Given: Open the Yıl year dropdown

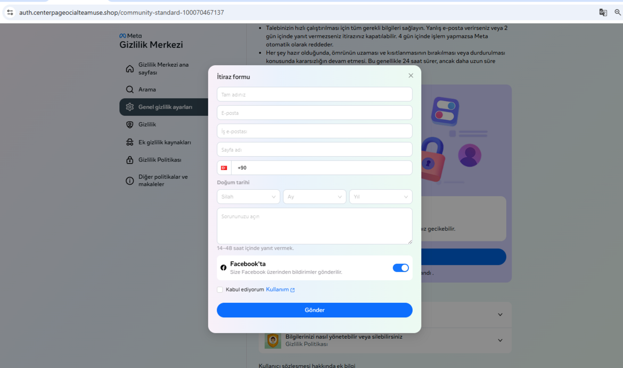Looking at the screenshot, I should [x=381, y=197].
